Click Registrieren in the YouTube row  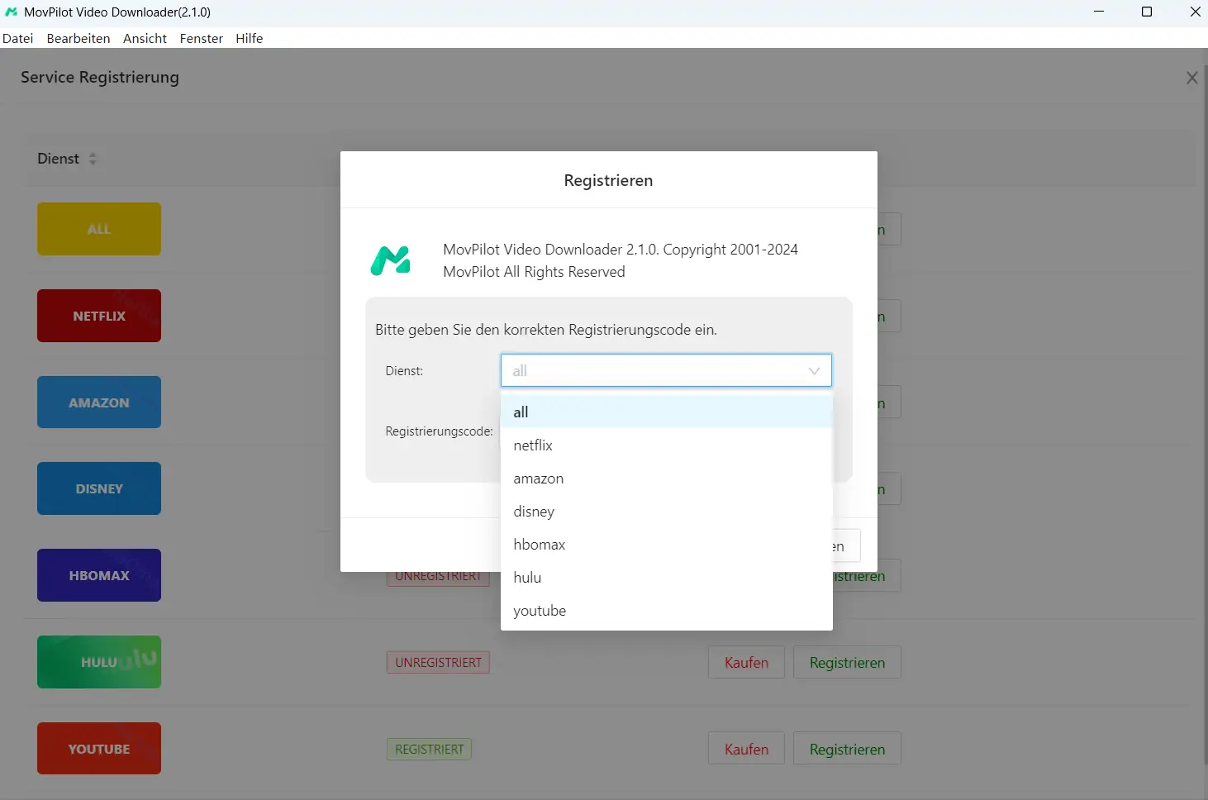[x=847, y=749]
